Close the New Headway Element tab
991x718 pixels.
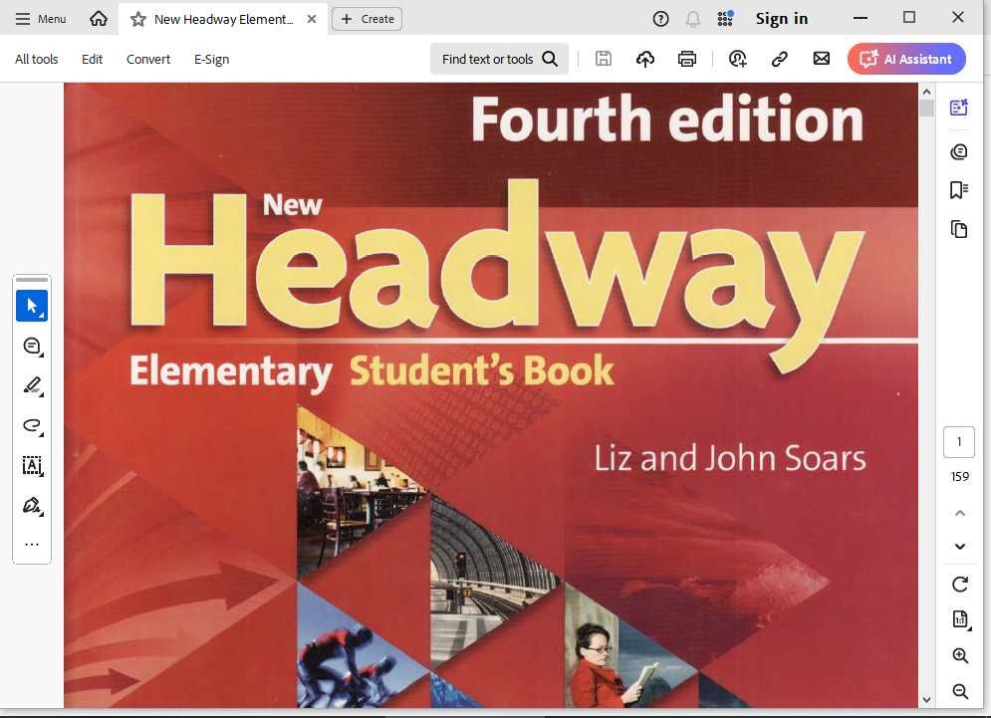coord(312,19)
